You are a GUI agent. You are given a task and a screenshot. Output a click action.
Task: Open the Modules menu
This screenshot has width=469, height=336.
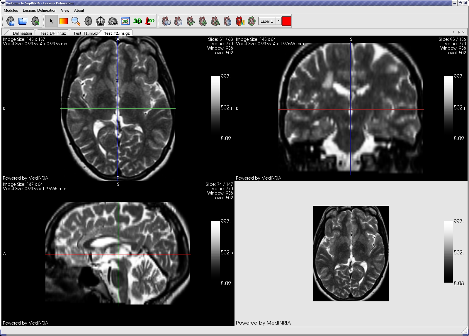(x=11, y=10)
